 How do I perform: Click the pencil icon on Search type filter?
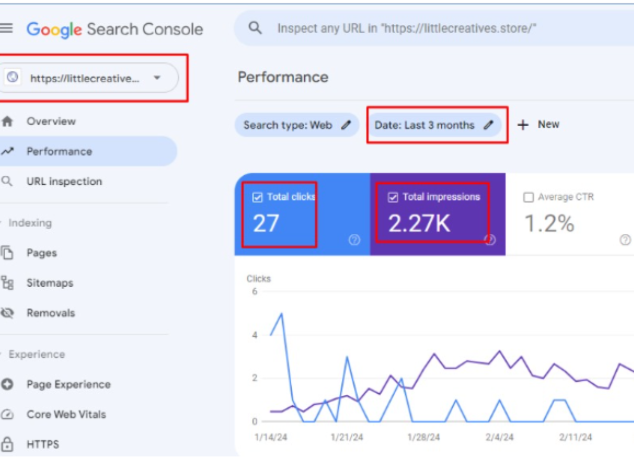pyautogui.click(x=346, y=125)
